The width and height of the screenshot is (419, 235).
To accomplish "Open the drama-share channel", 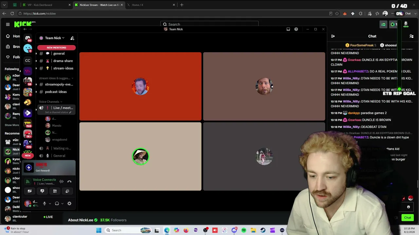I will pos(56,61).
